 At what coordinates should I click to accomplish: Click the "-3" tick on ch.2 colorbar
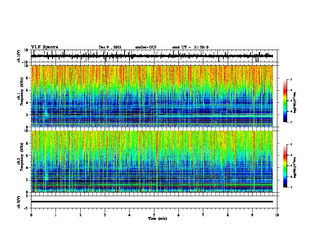point(290,145)
